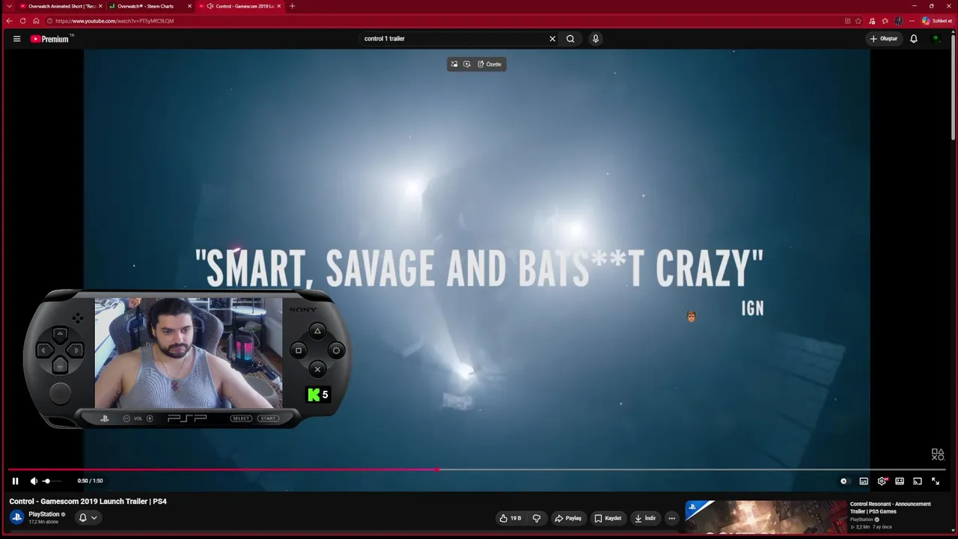Switch to theater mode
958x539 pixels.
900,481
